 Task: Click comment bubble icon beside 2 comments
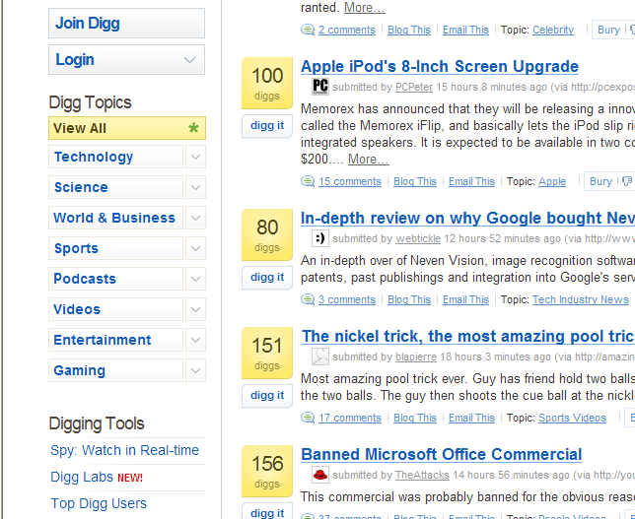(x=308, y=30)
